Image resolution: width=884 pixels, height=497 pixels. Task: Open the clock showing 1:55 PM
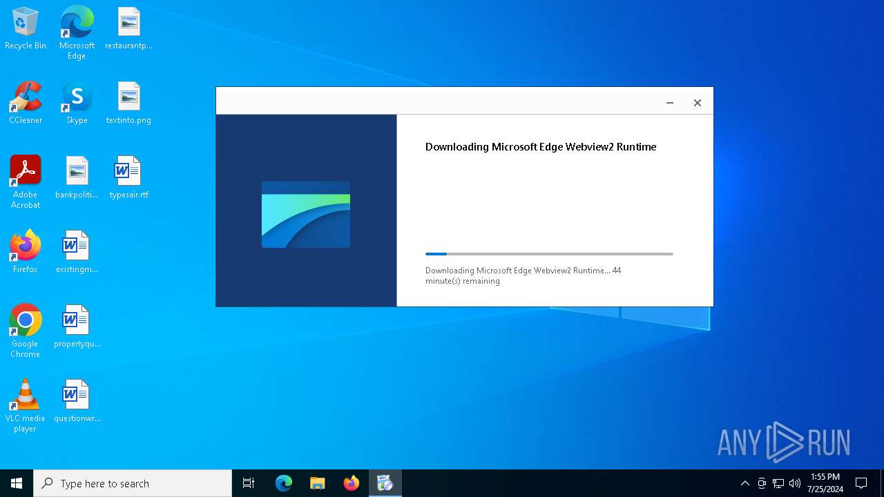tap(825, 483)
